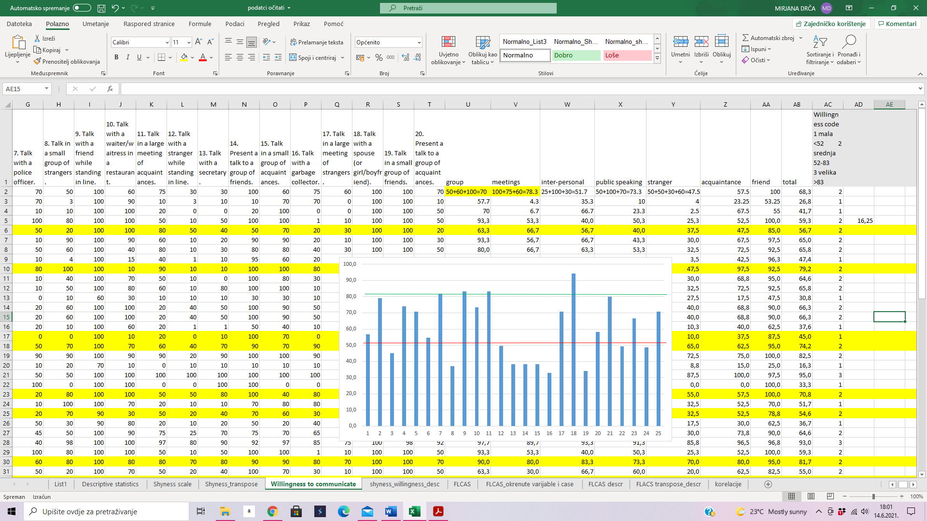Open Word from the Windows taskbar

pyautogui.click(x=391, y=511)
